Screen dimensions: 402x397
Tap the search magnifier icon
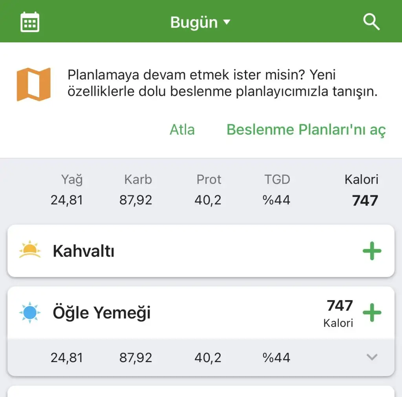[x=371, y=22]
